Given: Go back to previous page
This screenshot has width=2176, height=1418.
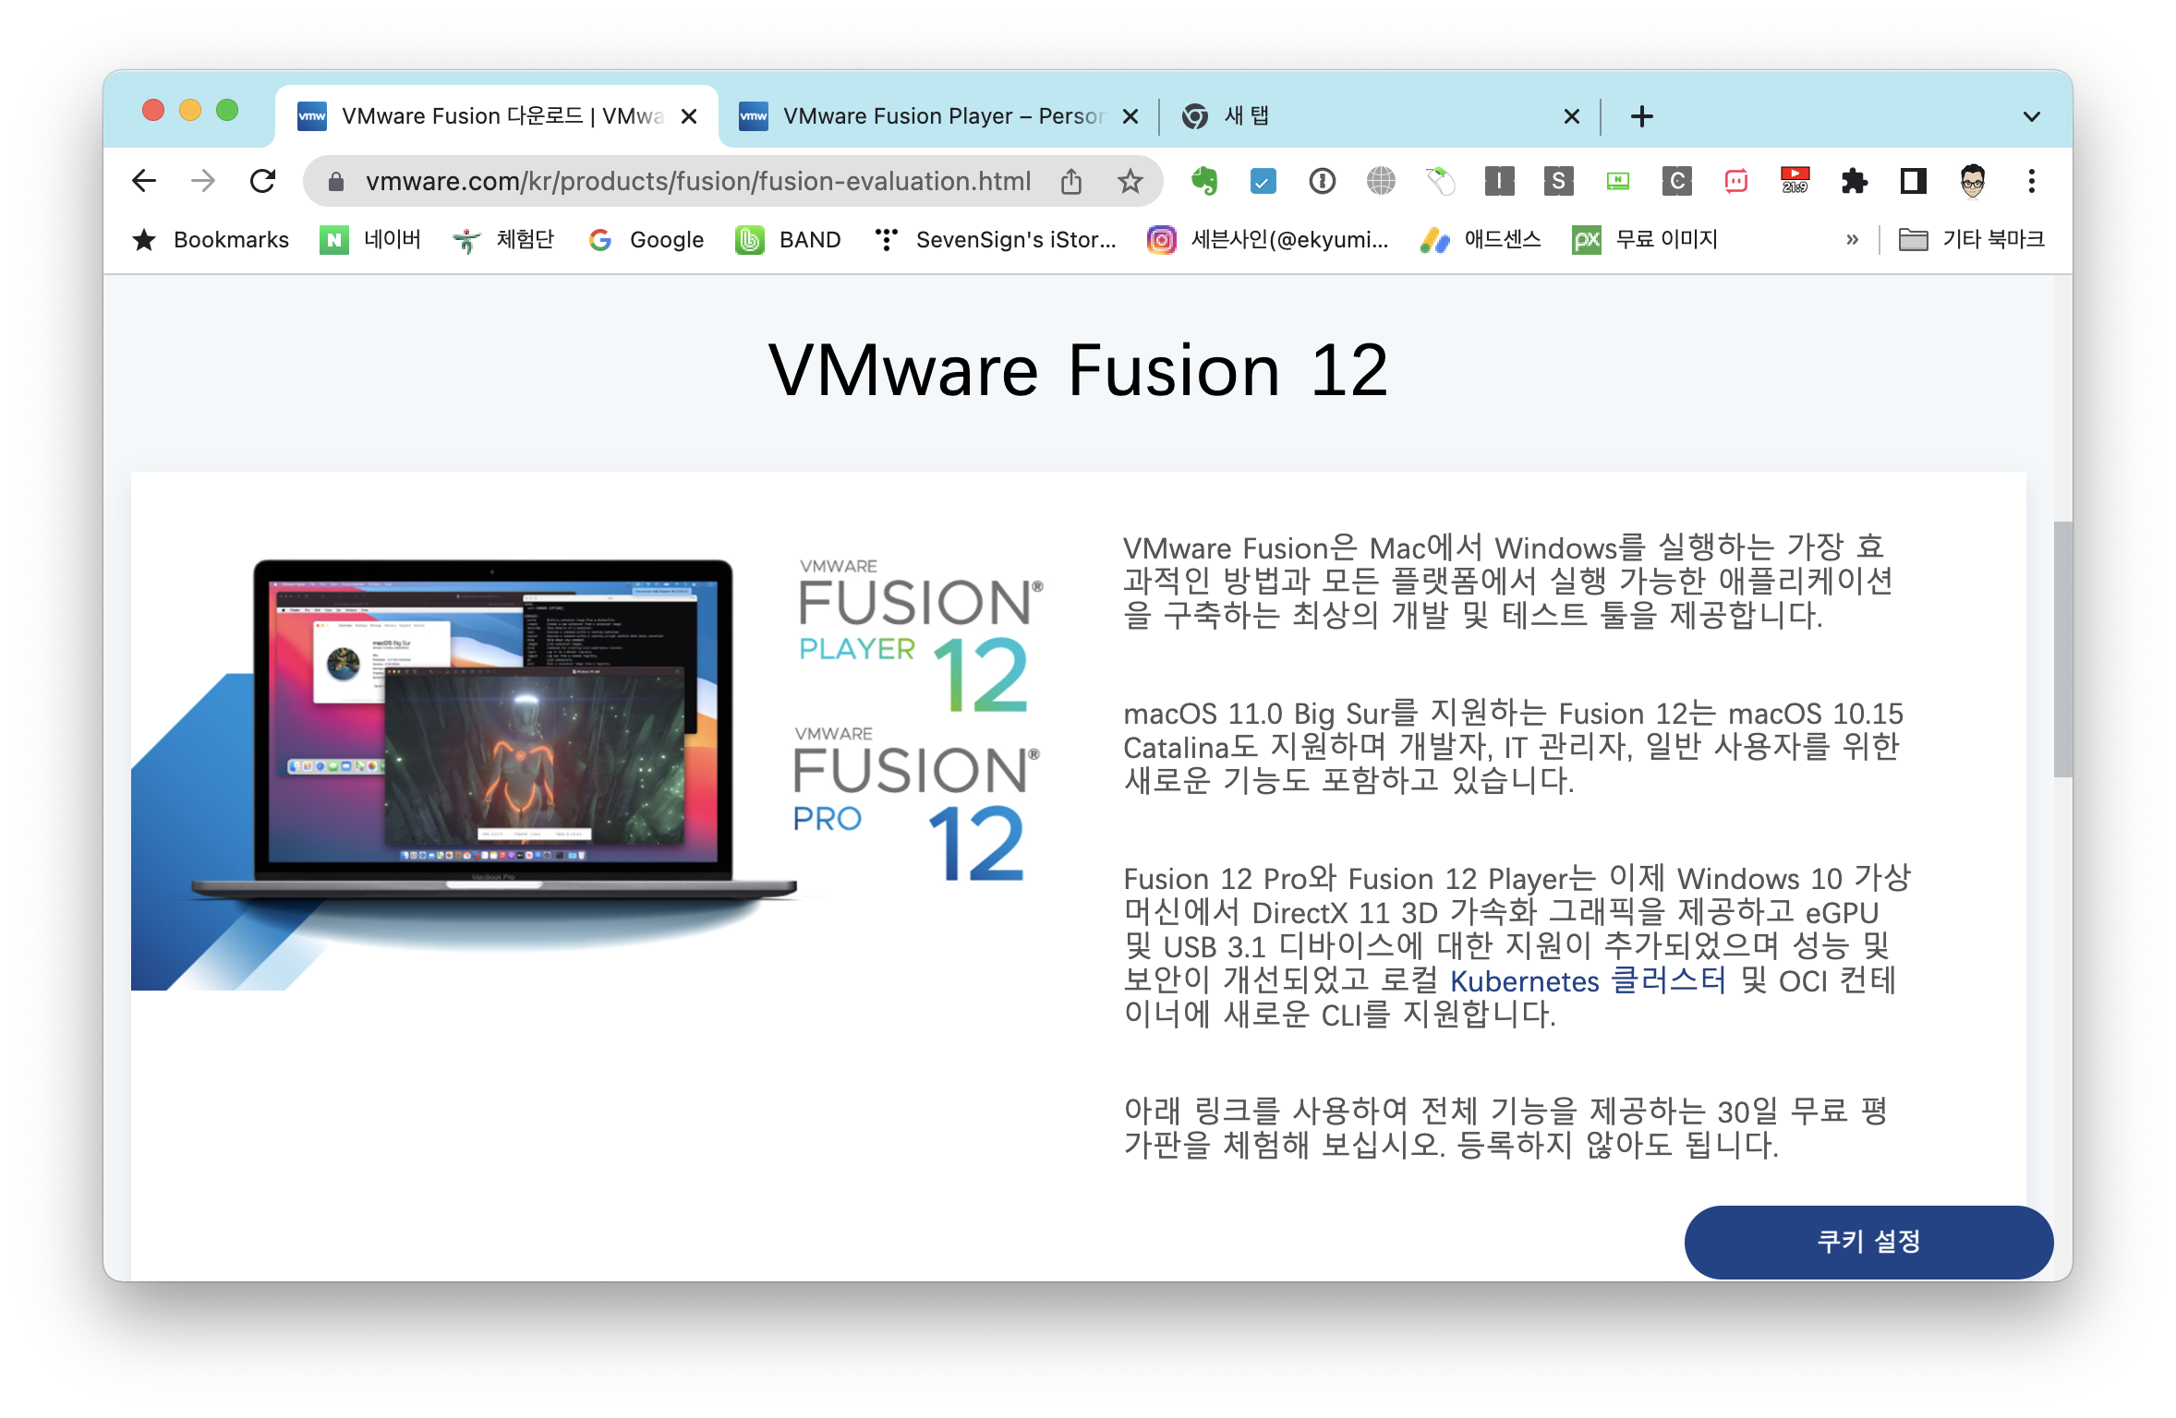Looking at the screenshot, I should [x=145, y=181].
